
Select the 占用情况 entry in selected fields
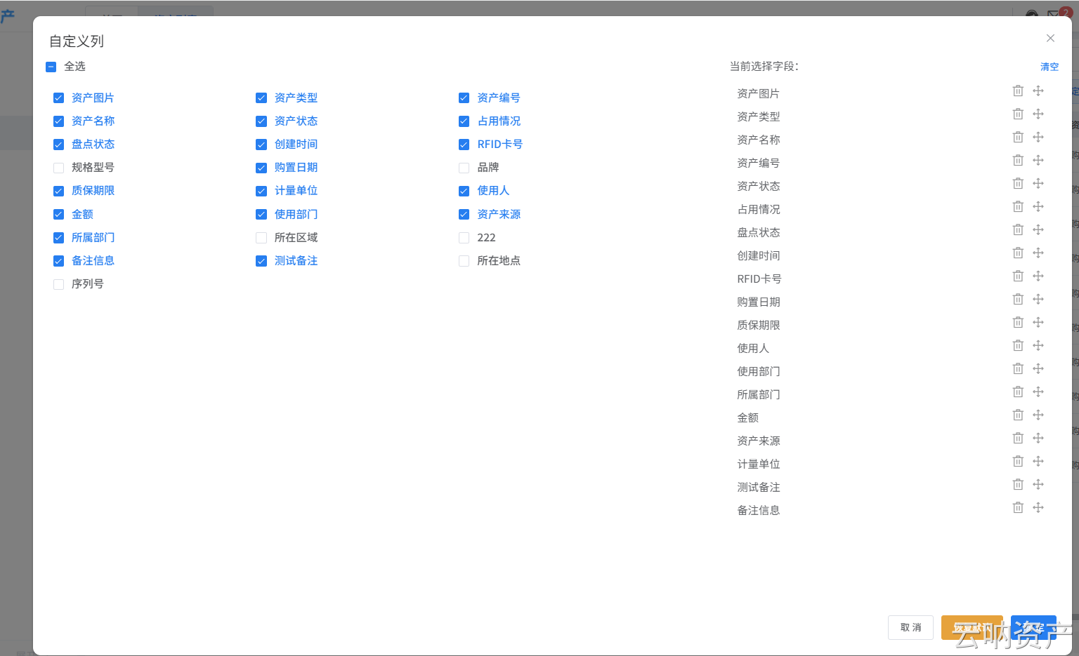[759, 209]
